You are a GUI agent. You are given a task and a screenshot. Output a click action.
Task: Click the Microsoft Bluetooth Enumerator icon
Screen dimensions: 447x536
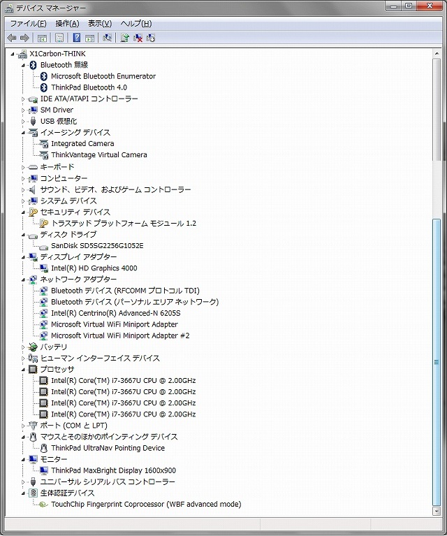point(44,76)
